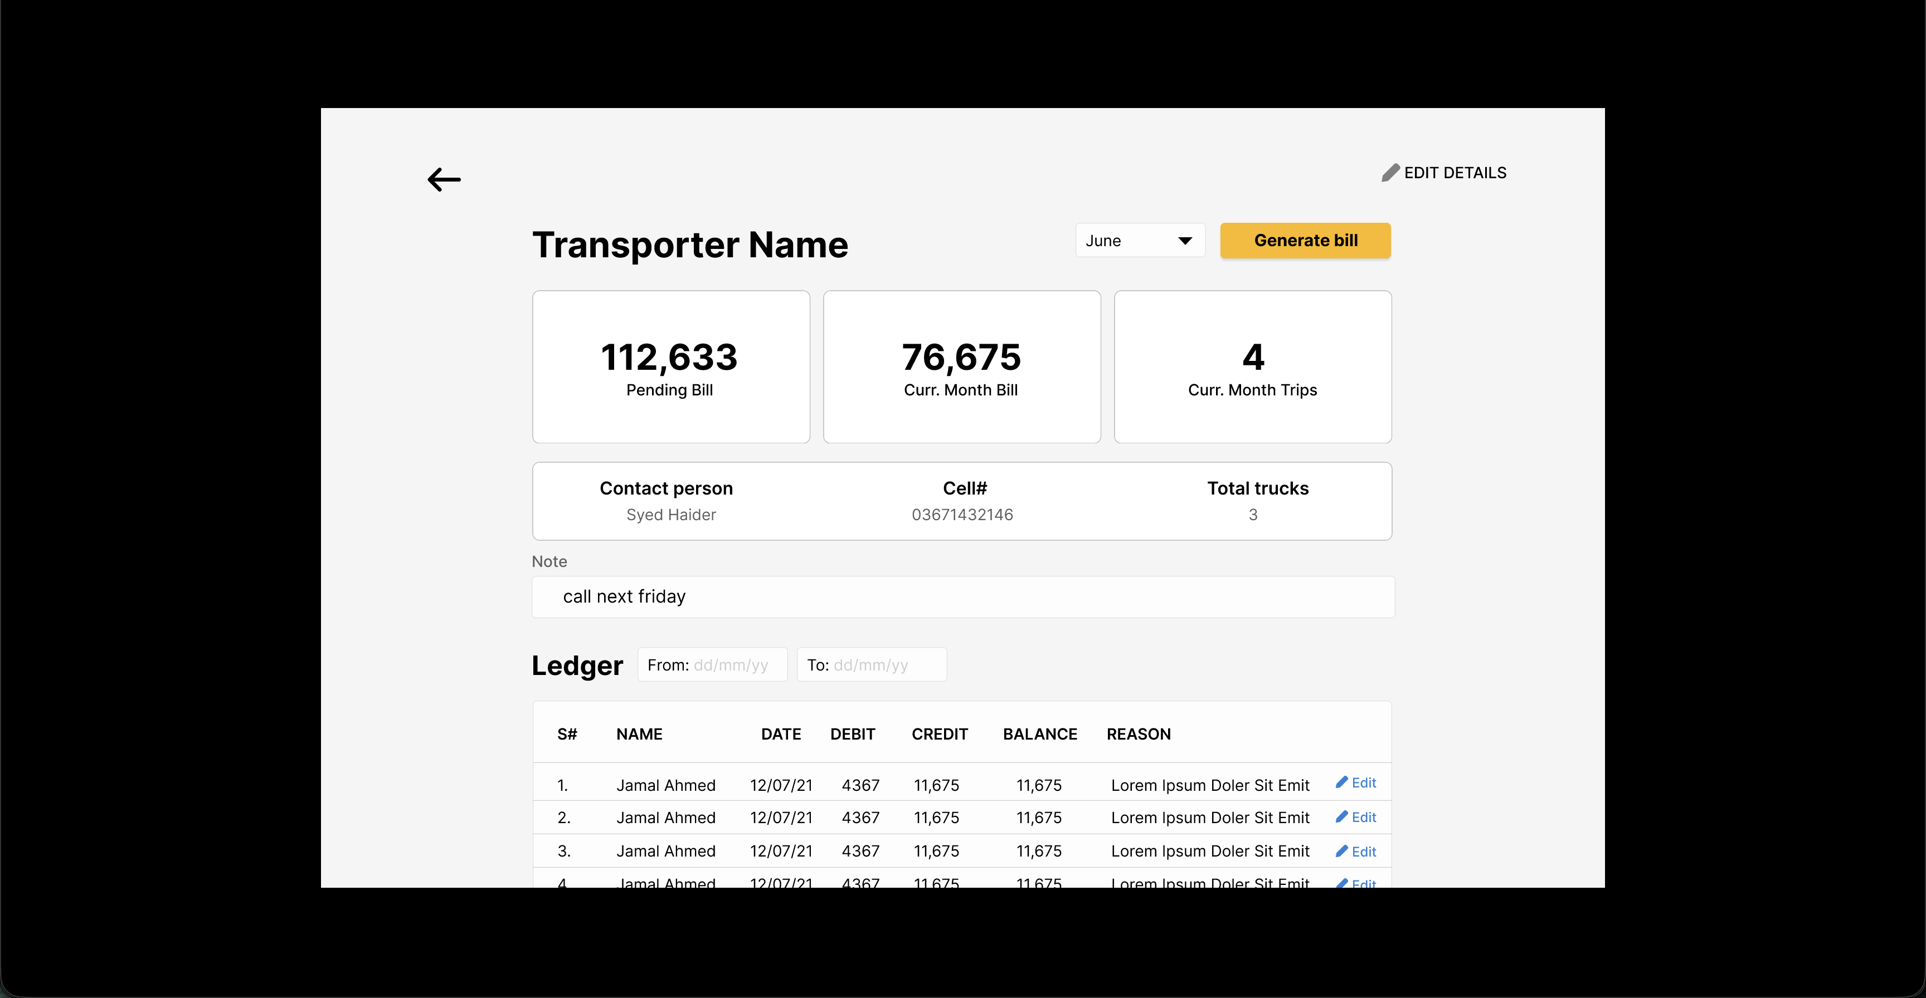Expand month list using dropdown arrow

[1185, 241]
